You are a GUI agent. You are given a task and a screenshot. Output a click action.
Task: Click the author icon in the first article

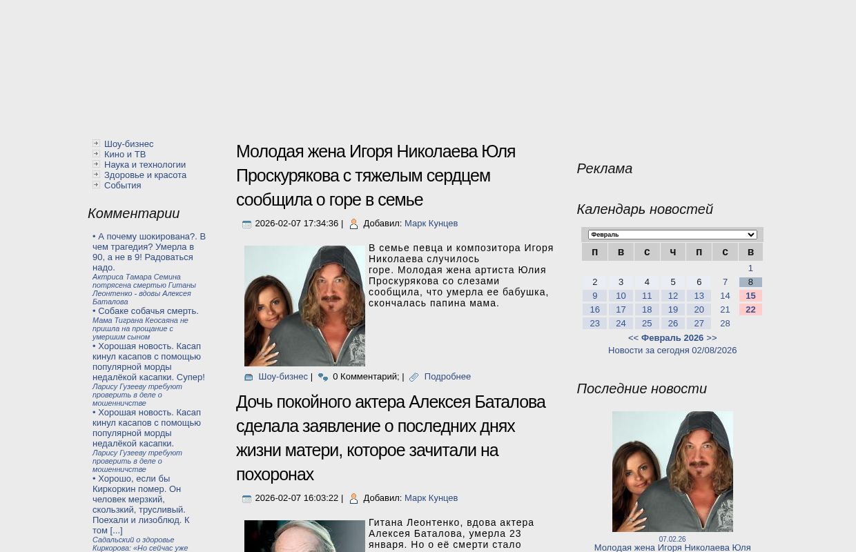[x=353, y=224]
